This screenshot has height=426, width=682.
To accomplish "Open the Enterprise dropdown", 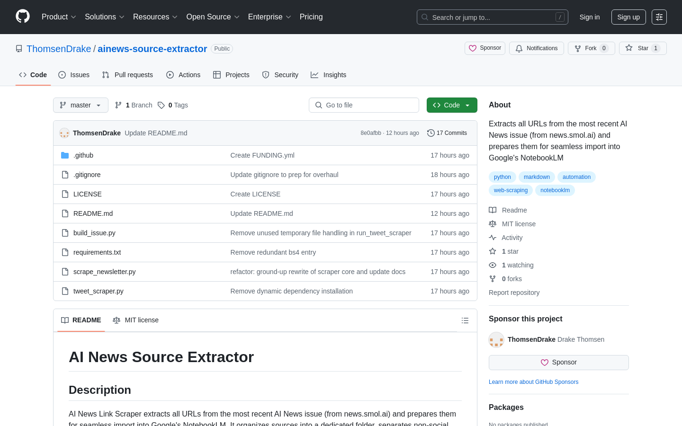I will [269, 17].
